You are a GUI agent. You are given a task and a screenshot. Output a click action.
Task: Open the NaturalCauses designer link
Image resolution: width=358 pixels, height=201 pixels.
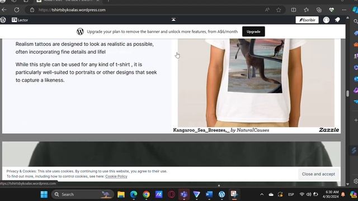click(x=253, y=130)
